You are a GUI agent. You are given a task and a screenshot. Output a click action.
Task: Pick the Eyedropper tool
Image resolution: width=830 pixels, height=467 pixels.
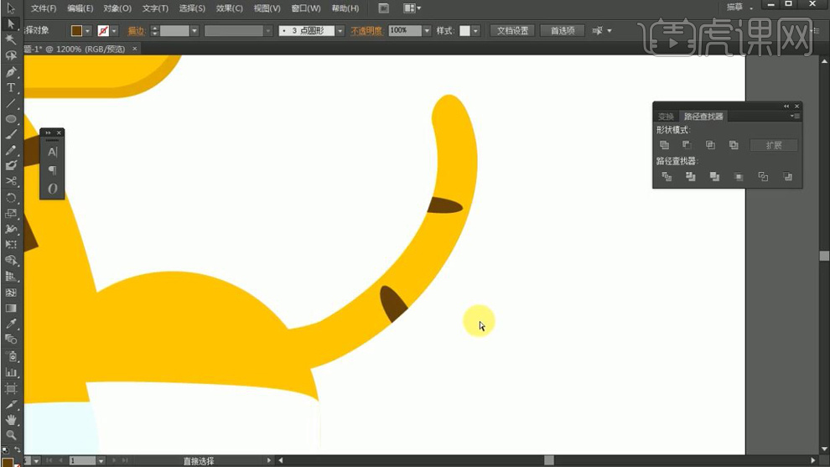[11, 324]
